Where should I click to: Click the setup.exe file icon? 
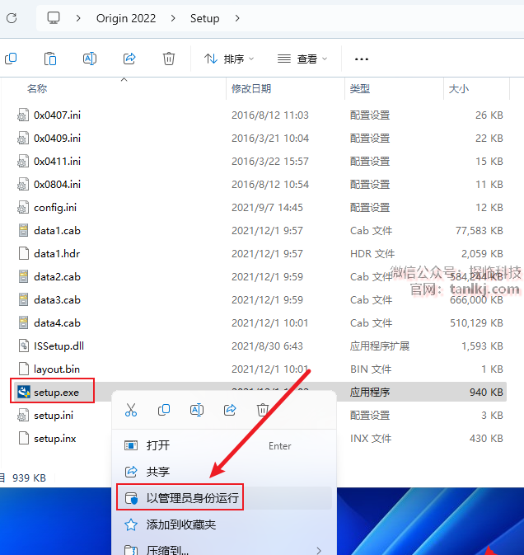(x=24, y=393)
